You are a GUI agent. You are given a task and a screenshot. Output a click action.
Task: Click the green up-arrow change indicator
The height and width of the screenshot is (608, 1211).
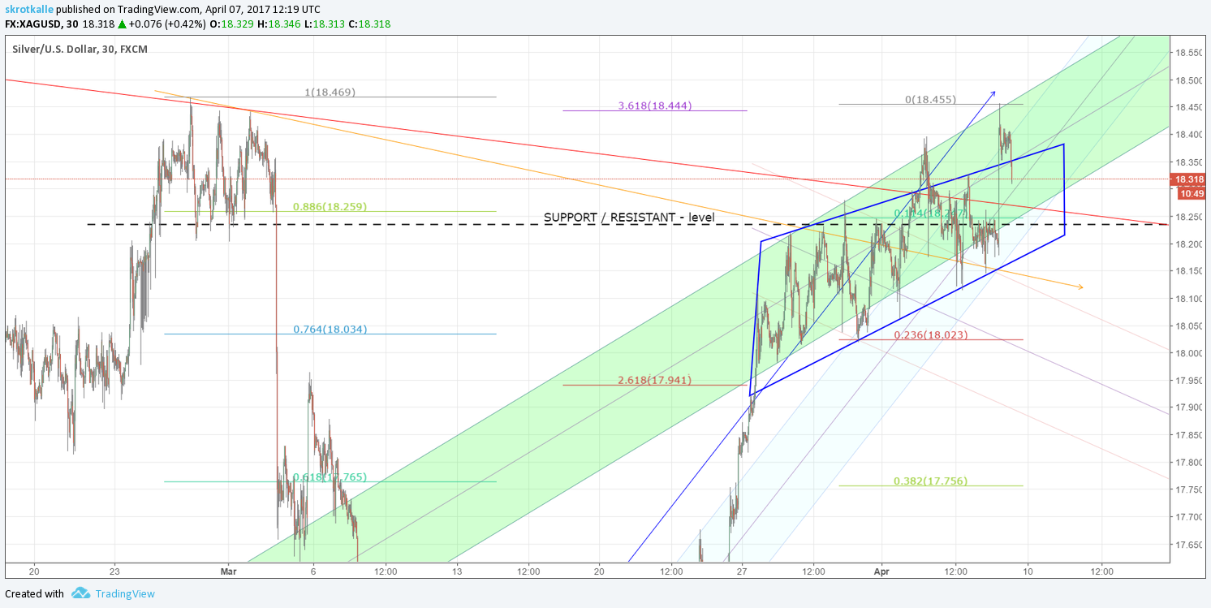click(121, 24)
